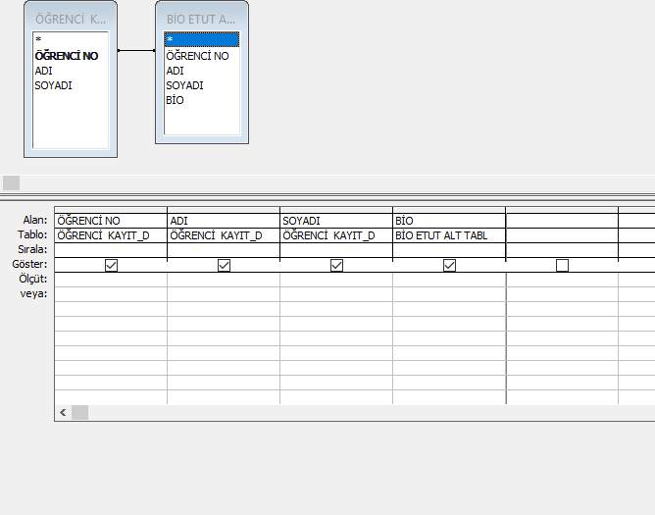
Task: Select SOYADI field in ÖĞRENCİ K... table
Action: 54,85
